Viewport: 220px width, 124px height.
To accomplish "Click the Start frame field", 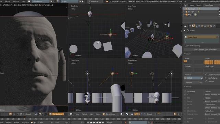I will tap(46, 123).
